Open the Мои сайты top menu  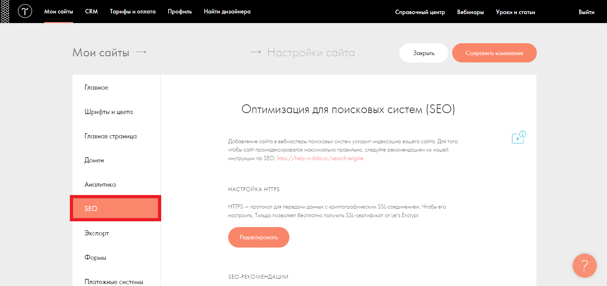(59, 12)
